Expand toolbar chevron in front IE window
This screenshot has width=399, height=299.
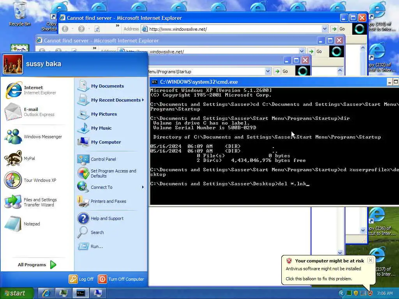click(118, 25)
